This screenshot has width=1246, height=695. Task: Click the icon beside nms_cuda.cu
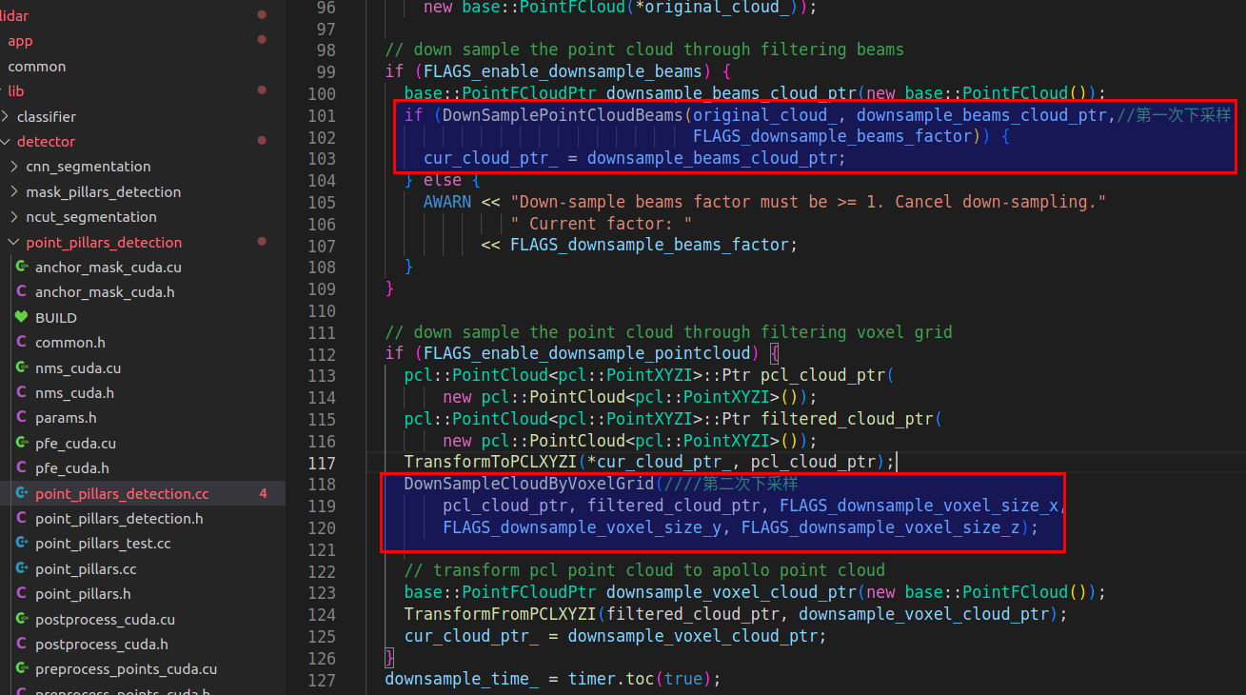(22, 367)
